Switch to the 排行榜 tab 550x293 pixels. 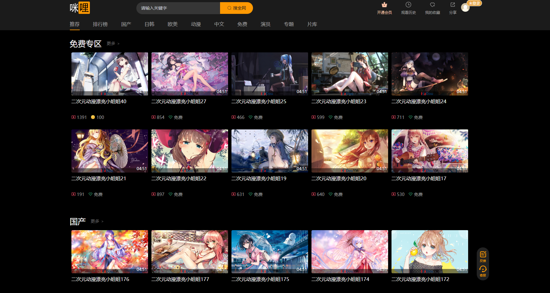pyautogui.click(x=100, y=24)
